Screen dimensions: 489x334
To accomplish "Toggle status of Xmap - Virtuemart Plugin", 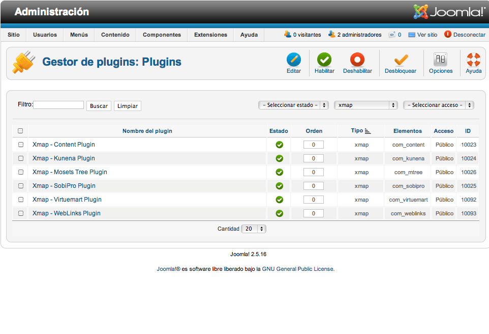I will tap(280, 200).
